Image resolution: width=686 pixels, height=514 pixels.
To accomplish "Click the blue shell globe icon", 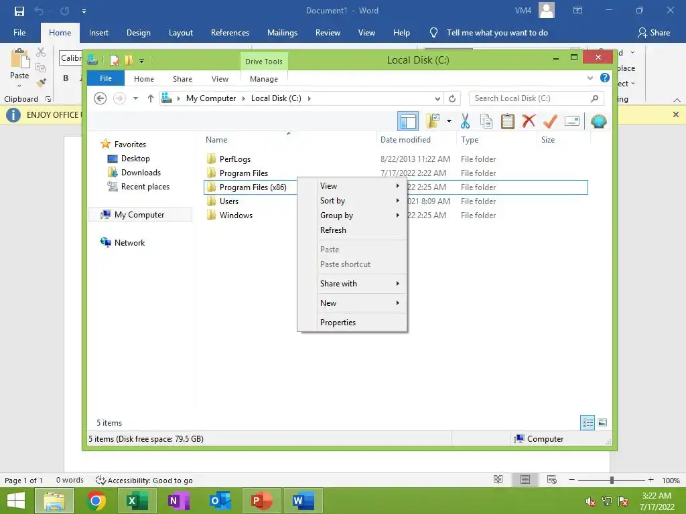I will (598, 121).
